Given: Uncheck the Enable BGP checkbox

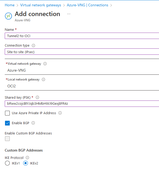Looking at the screenshot, I should click(7, 123).
